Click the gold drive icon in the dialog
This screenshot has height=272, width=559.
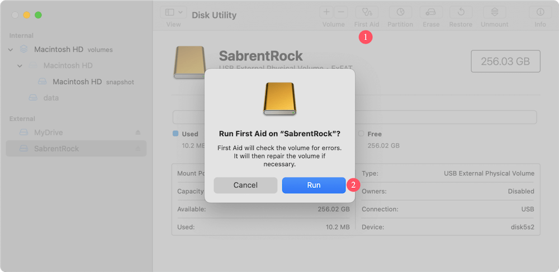click(279, 99)
